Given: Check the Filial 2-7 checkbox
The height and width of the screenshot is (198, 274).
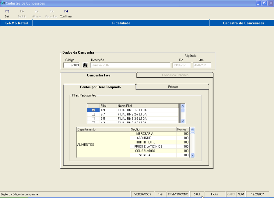Looking at the screenshot, I should click(x=93, y=114).
